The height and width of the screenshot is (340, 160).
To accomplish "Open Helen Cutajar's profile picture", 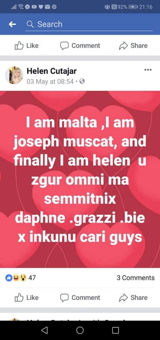I will pos(14,75).
